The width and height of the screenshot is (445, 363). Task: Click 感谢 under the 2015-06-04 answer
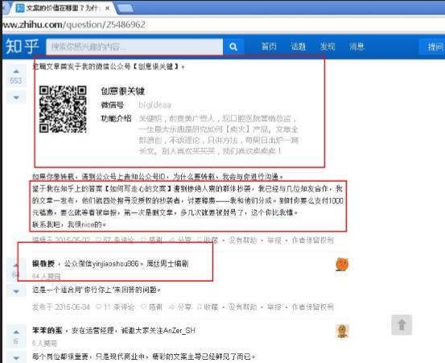[152, 307]
